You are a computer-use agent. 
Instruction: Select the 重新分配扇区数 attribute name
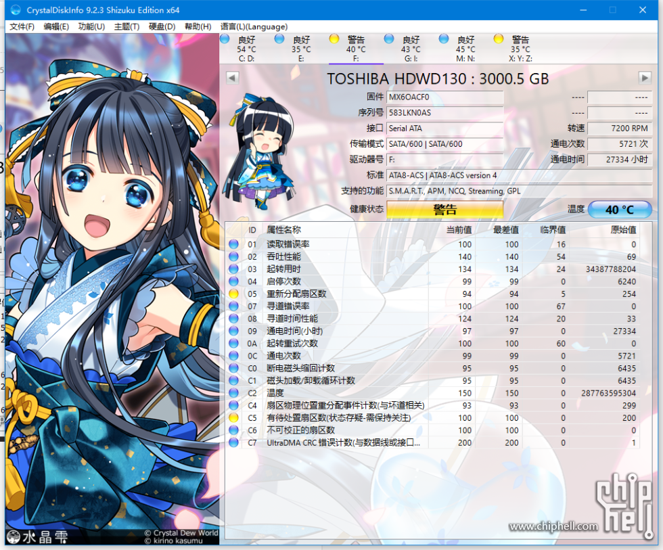click(296, 294)
